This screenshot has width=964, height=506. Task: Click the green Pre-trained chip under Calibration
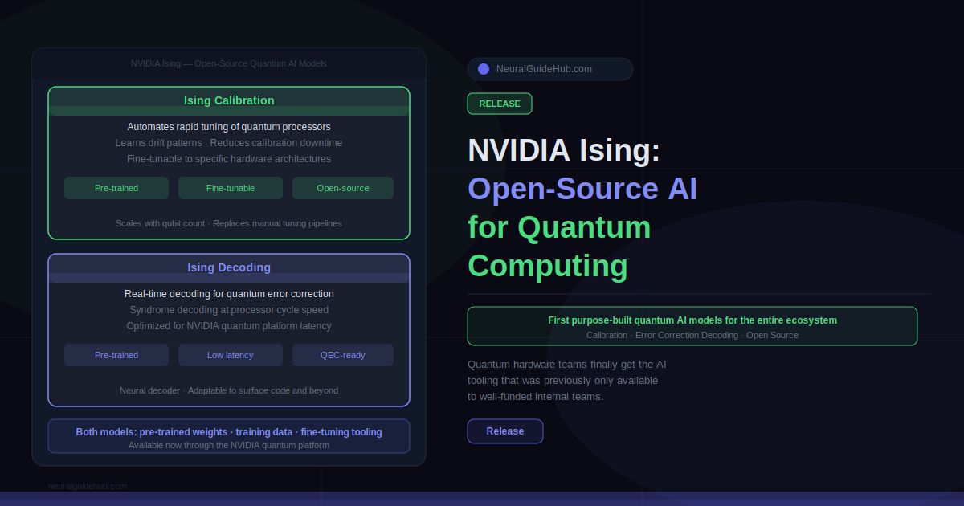[x=116, y=188]
